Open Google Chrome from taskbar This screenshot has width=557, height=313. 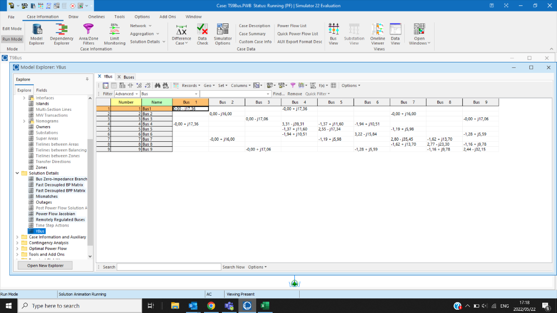[x=211, y=305]
